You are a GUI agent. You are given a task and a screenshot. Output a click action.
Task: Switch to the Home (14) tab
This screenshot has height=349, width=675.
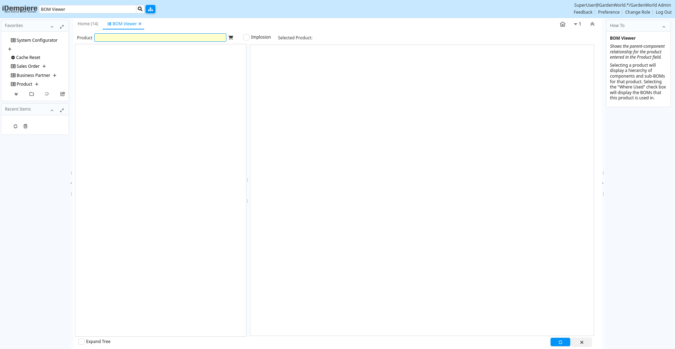click(x=88, y=24)
